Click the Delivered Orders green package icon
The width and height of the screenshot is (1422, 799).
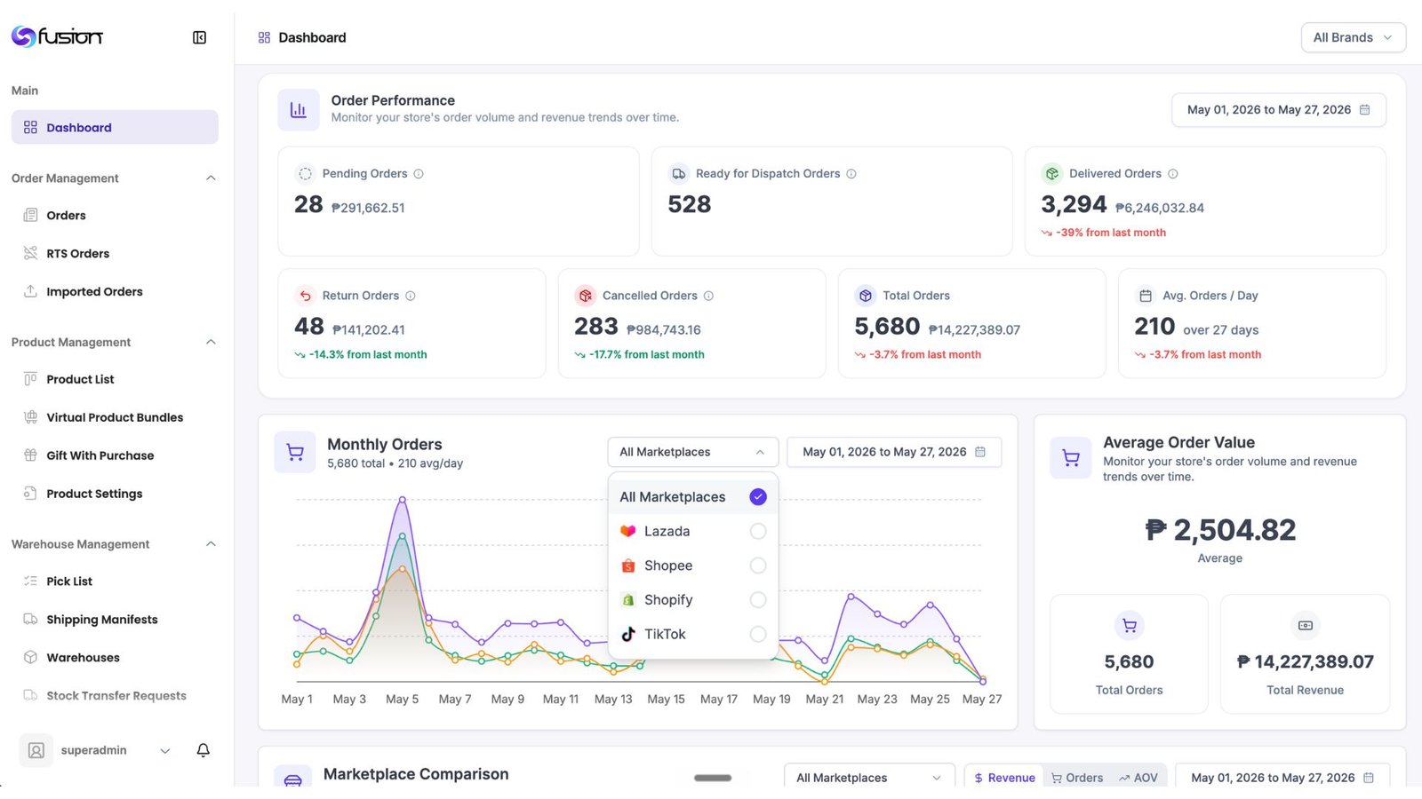1052,174
